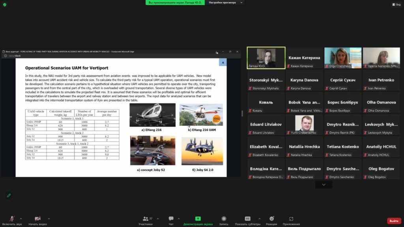Expand the arrow beside Участники

(158, 218)
